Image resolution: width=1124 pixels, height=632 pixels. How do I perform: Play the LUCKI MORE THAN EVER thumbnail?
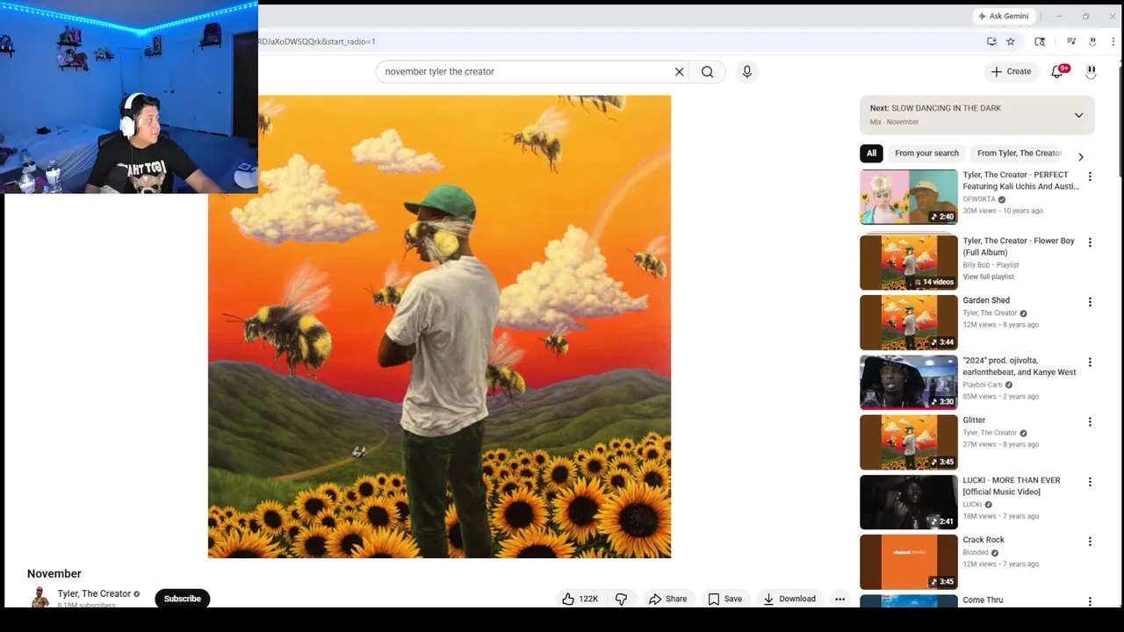click(x=909, y=502)
